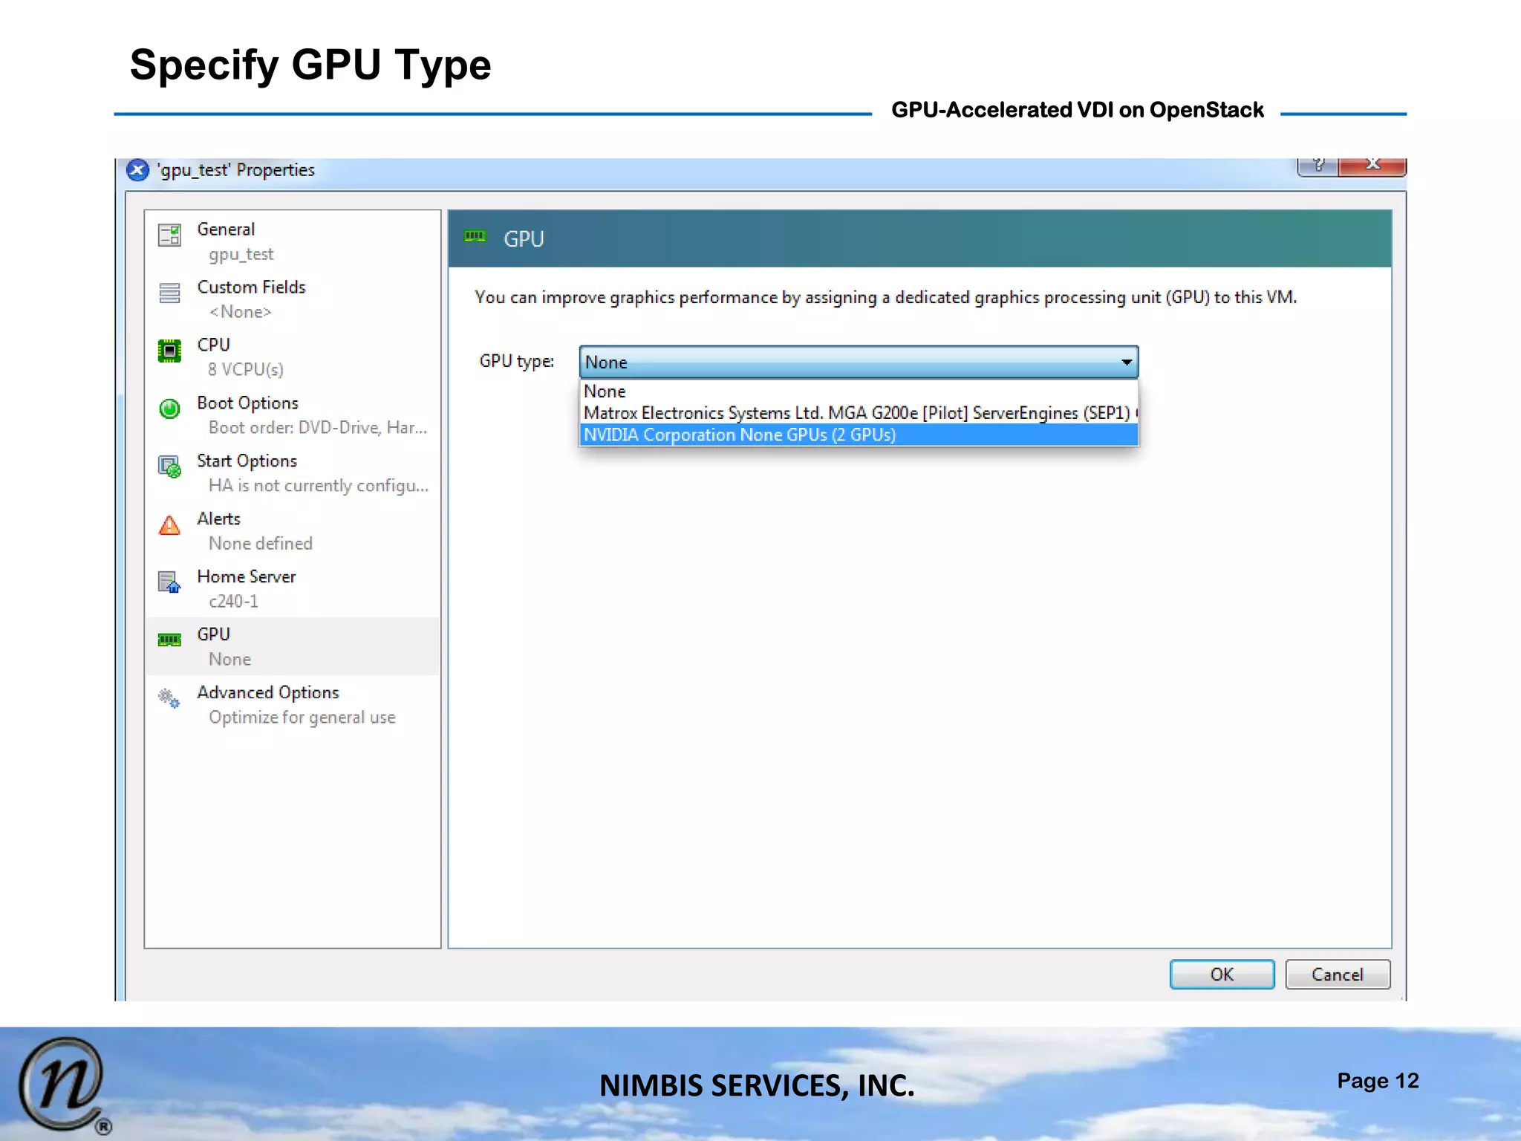The image size is (1521, 1141).
Task: Choose None in the GPU type list
Action: point(859,391)
